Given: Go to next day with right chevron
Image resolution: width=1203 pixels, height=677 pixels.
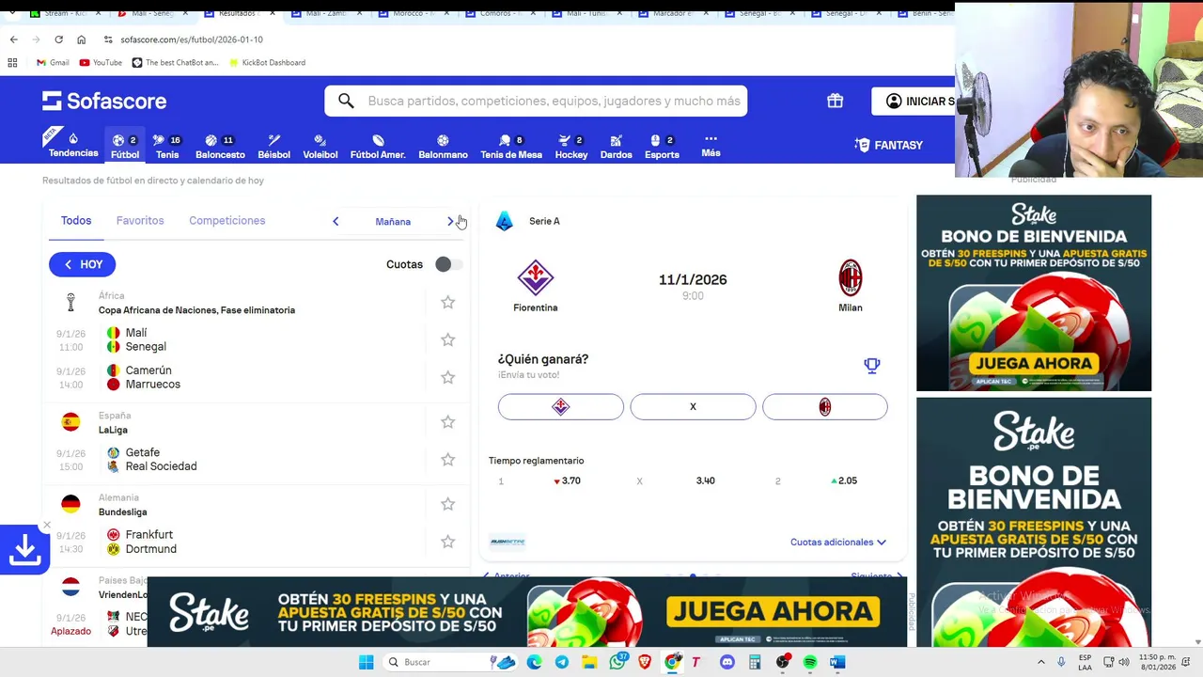Looking at the screenshot, I should click(x=450, y=221).
